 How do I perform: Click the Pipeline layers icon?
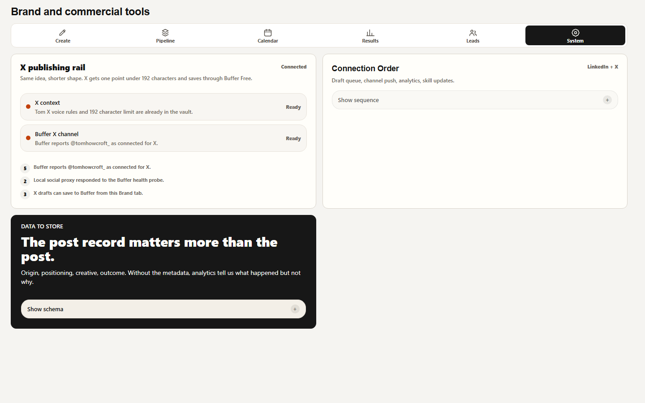(x=165, y=33)
